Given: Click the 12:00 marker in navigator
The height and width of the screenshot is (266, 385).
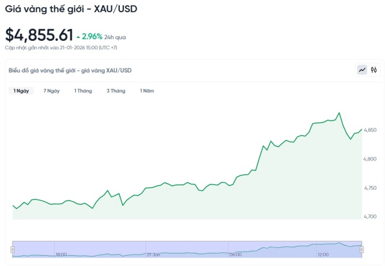Looking at the screenshot, I should [x=323, y=255].
